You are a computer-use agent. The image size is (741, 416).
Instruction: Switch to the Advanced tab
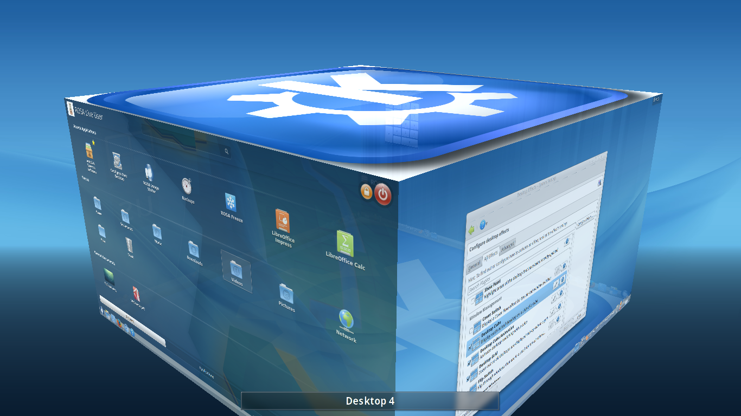click(507, 246)
